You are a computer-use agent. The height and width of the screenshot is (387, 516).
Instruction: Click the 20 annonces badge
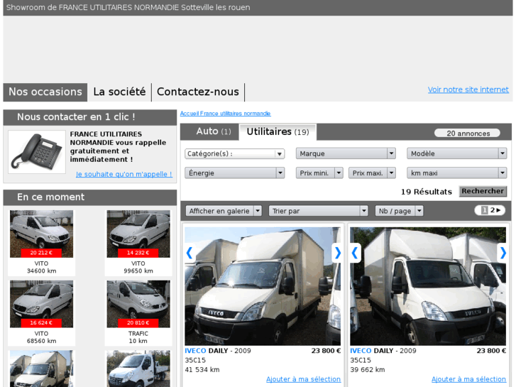coord(468,133)
